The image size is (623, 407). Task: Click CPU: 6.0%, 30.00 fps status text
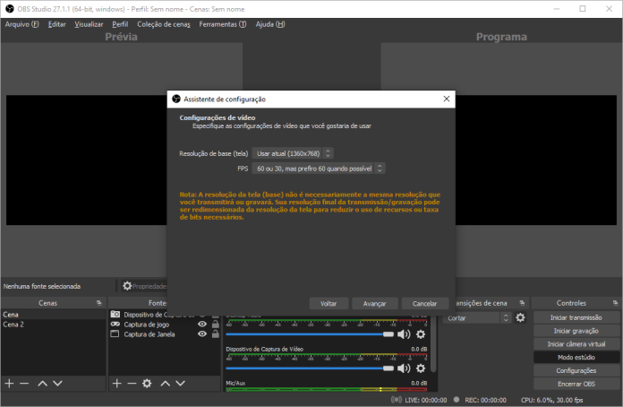(552, 400)
